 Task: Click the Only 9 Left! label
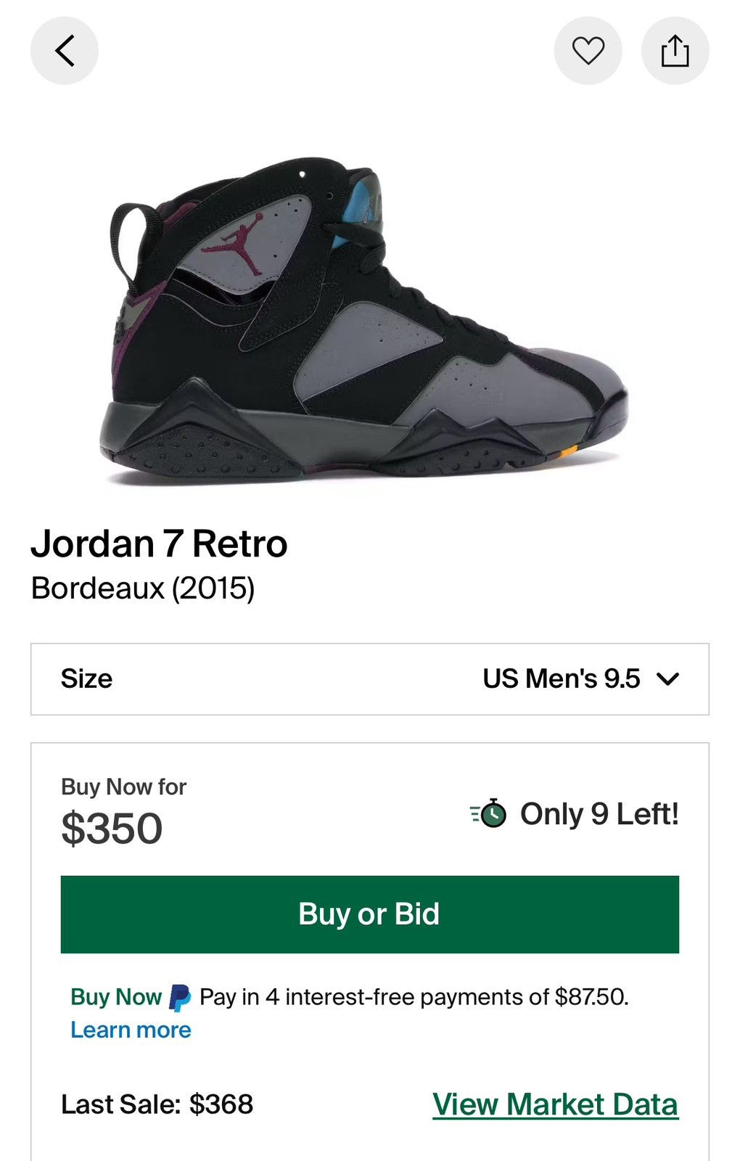tap(599, 813)
